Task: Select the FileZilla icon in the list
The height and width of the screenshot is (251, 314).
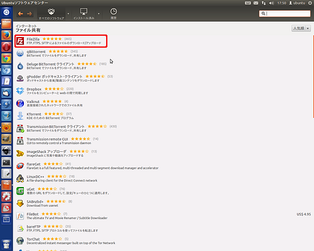Action: pyautogui.click(x=20, y=41)
